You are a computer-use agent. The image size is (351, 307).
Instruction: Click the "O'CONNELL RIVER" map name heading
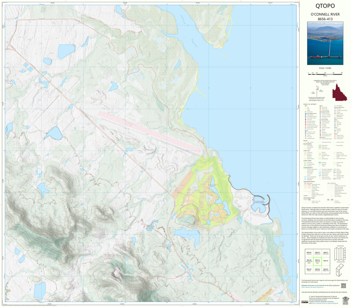325,14
